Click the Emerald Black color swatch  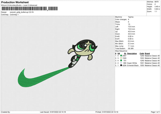click(x=121, y=65)
